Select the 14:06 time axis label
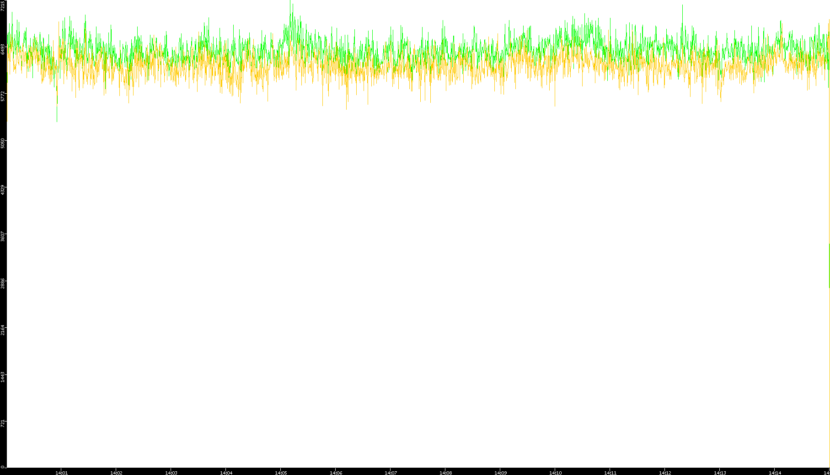Screen dimensions: 830x475 [x=336, y=473]
